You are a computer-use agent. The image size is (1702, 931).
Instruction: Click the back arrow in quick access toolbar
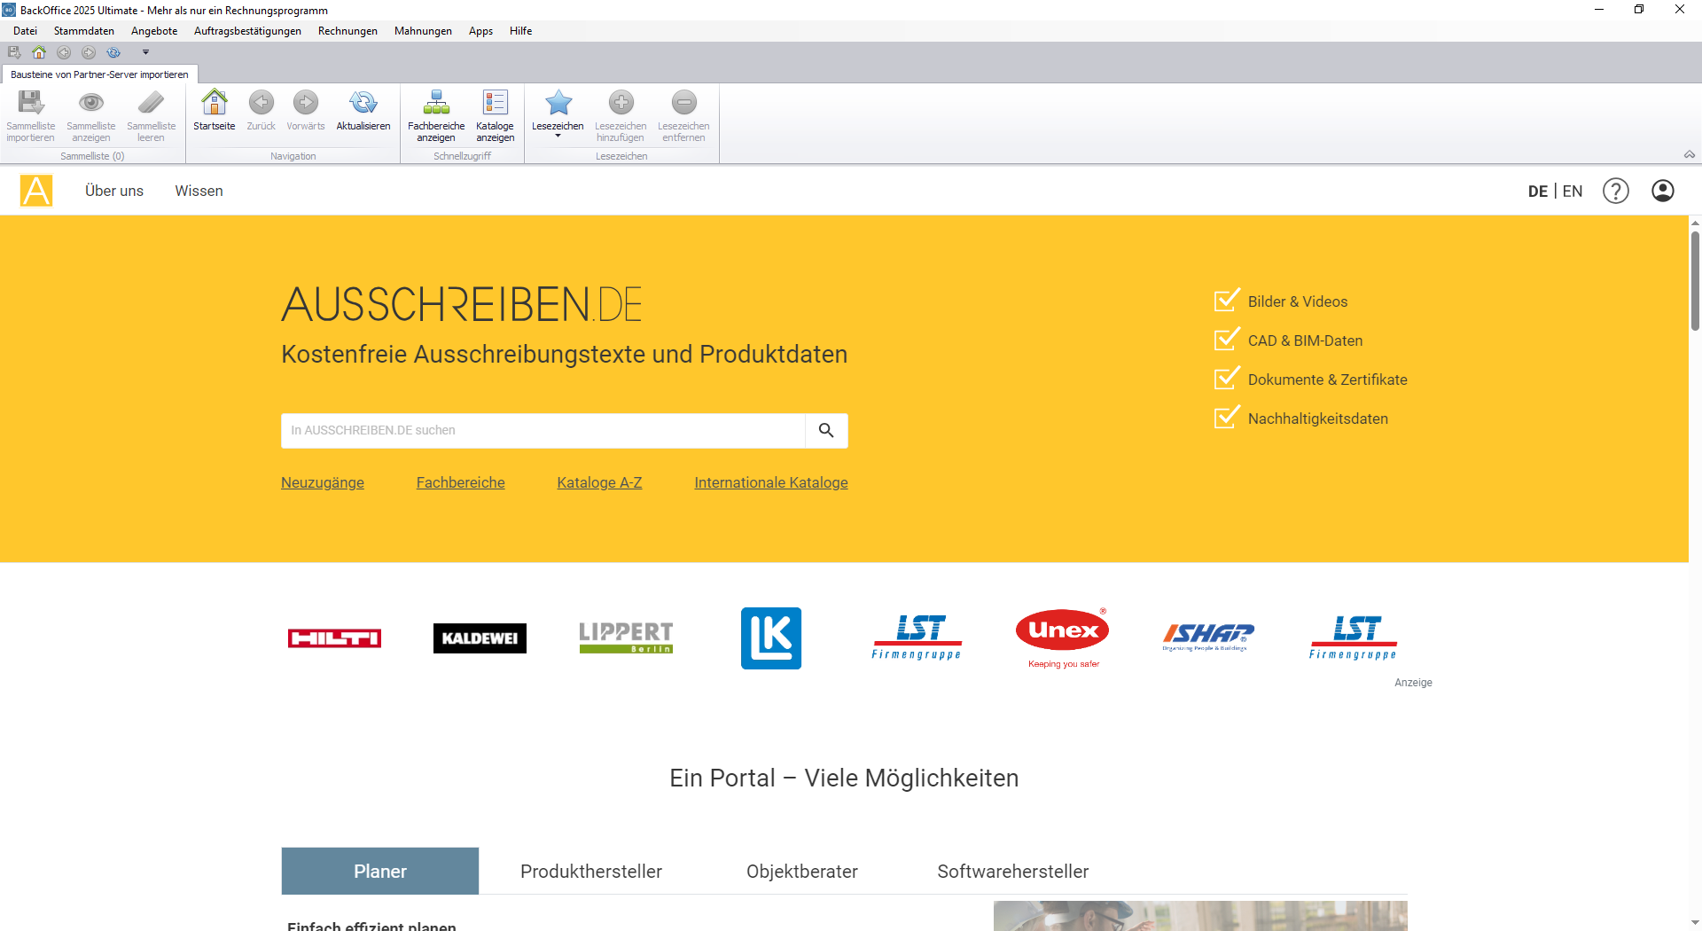click(x=64, y=52)
